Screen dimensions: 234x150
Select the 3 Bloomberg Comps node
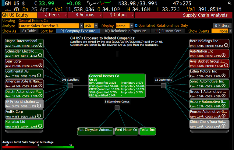pyautogui.click(x=117, y=107)
